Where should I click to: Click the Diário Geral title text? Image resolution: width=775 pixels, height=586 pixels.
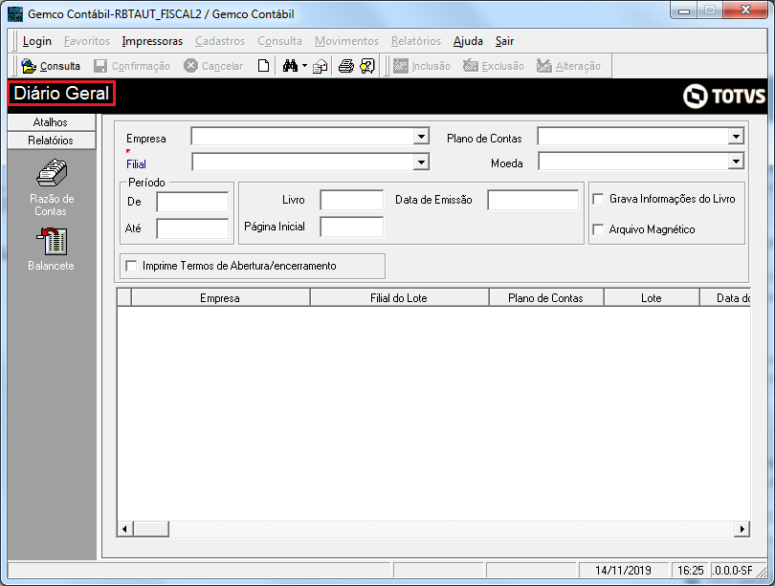pos(61,94)
